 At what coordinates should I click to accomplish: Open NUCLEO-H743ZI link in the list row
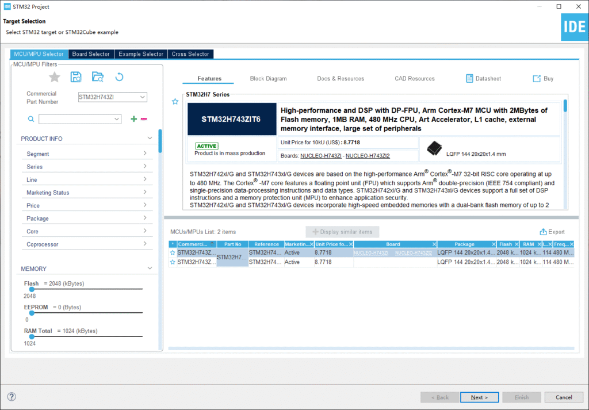[371, 253]
